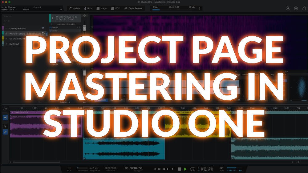Screen dimensions: 308x173
Task: Click the DLTS waveform clip
Action: point(269,148)
